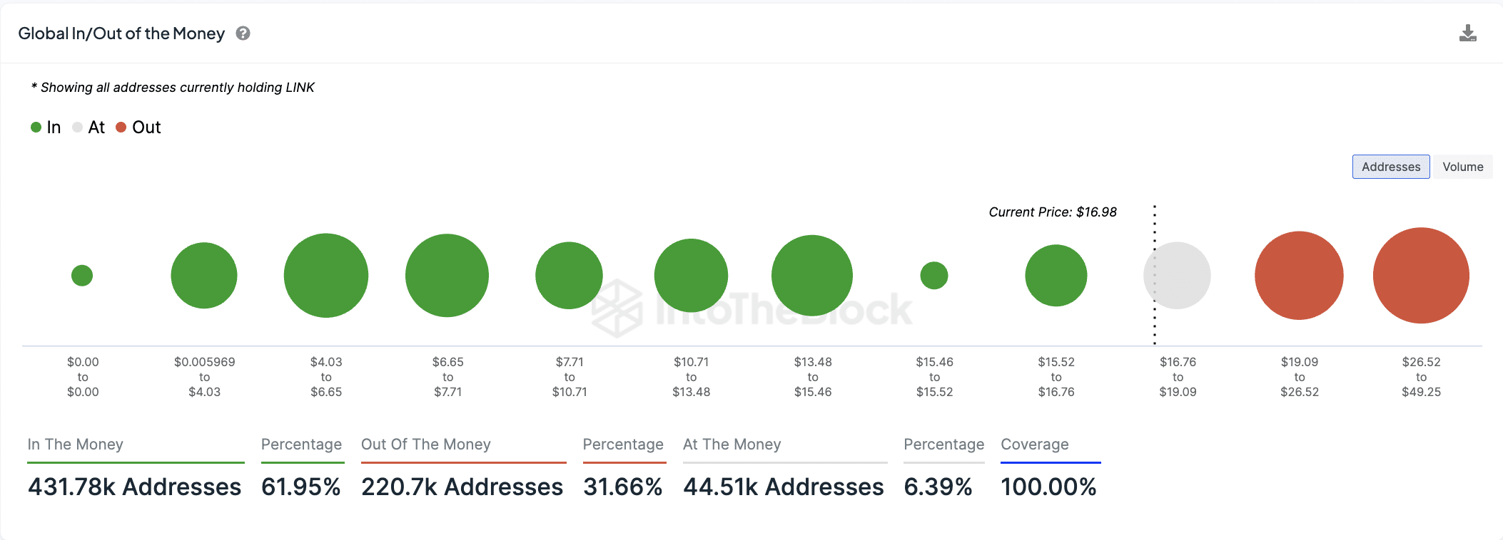
Task: Click the 220.7k Addresses value
Action: (x=462, y=487)
